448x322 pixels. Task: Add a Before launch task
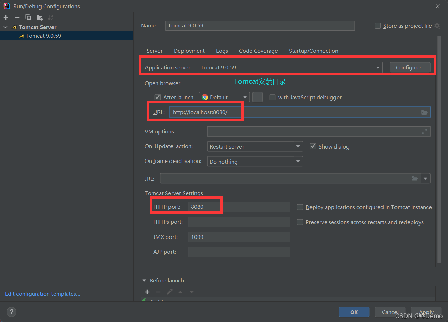coord(147,292)
